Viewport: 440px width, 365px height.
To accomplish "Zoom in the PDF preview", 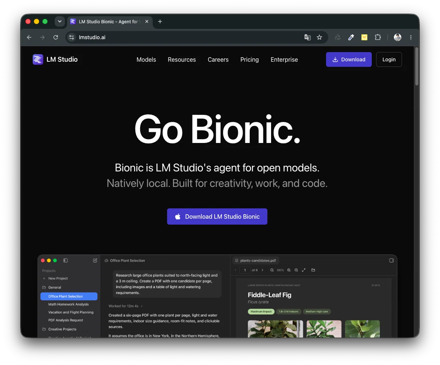I will click(x=289, y=270).
